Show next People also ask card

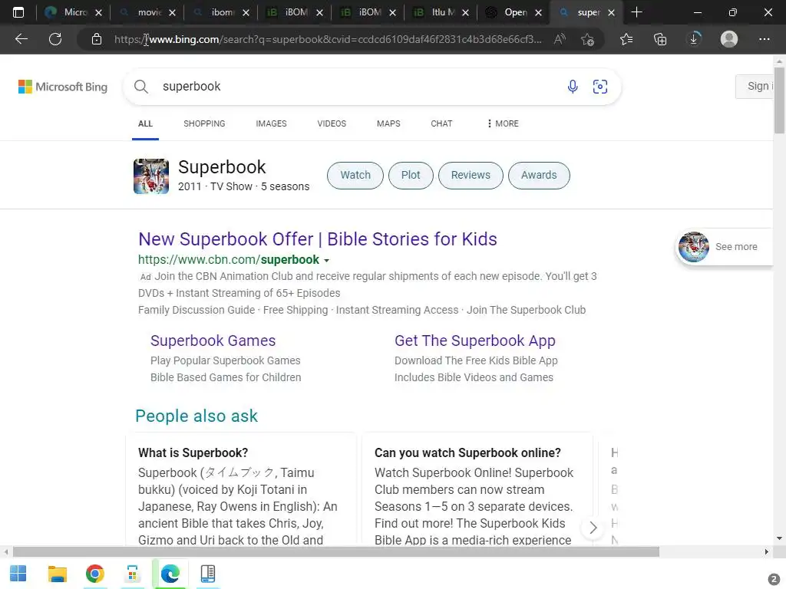[x=593, y=528]
